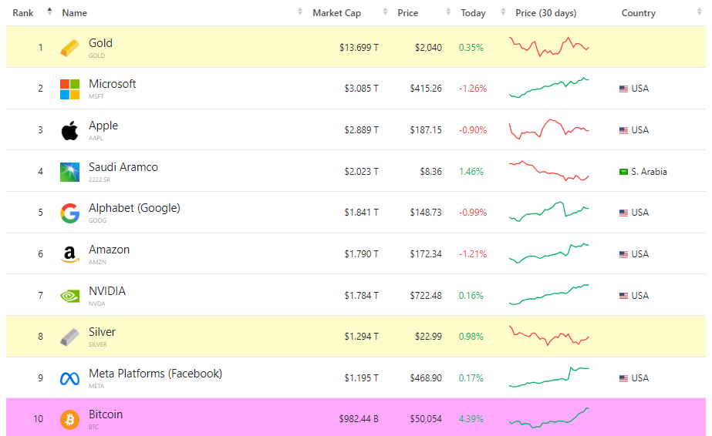The image size is (712, 436).
Task: Click the Gold bar icon
Action: (x=70, y=48)
